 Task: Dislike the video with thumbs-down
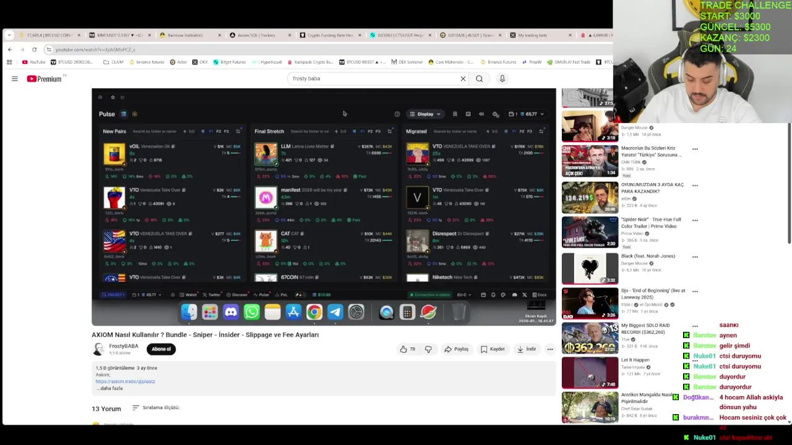point(428,349)
